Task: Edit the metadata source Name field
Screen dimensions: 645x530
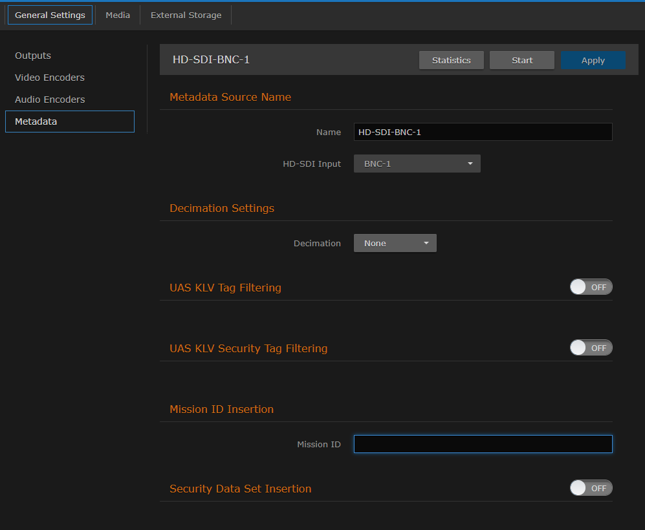Action: pos(483,132)
